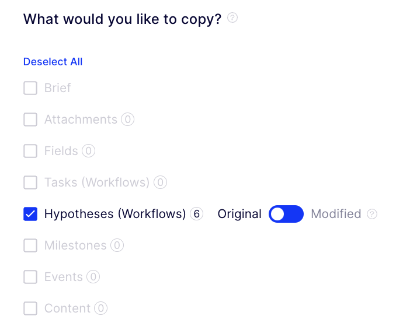
Task: Tick the Content checkbox
Action: pyautogui.click(x=30, y=308)
